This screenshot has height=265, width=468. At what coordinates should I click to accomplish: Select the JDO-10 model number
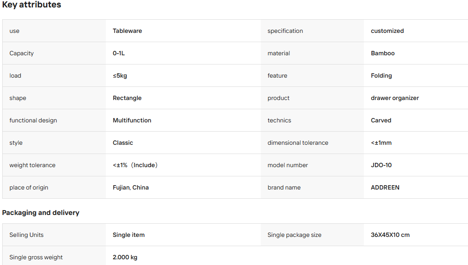click(x=381, y=165)
